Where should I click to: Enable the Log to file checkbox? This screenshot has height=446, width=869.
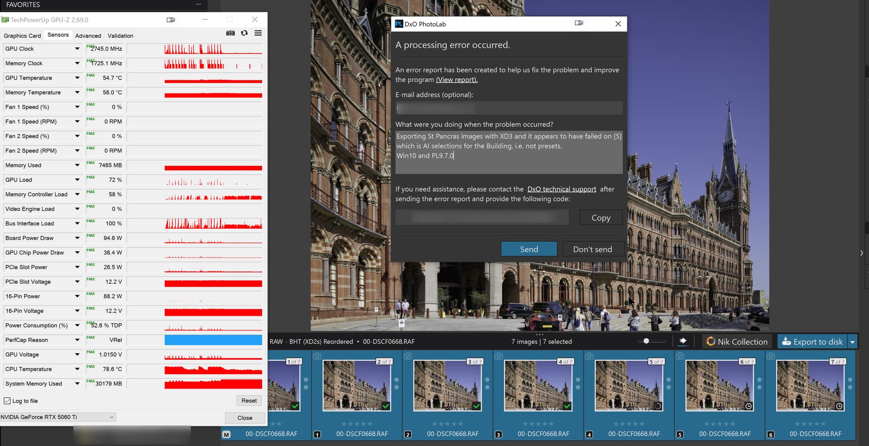(x=7, y=401)
